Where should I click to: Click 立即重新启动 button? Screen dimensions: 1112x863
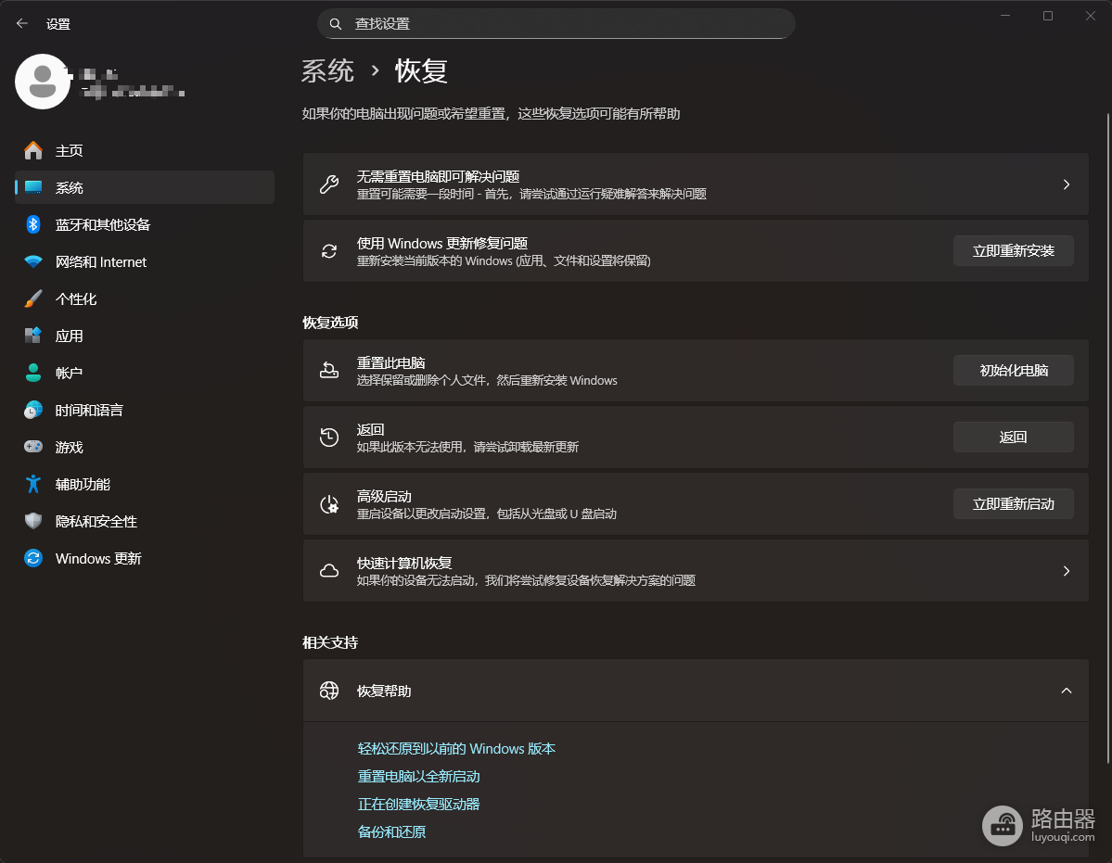click(x=1013, y=503)
